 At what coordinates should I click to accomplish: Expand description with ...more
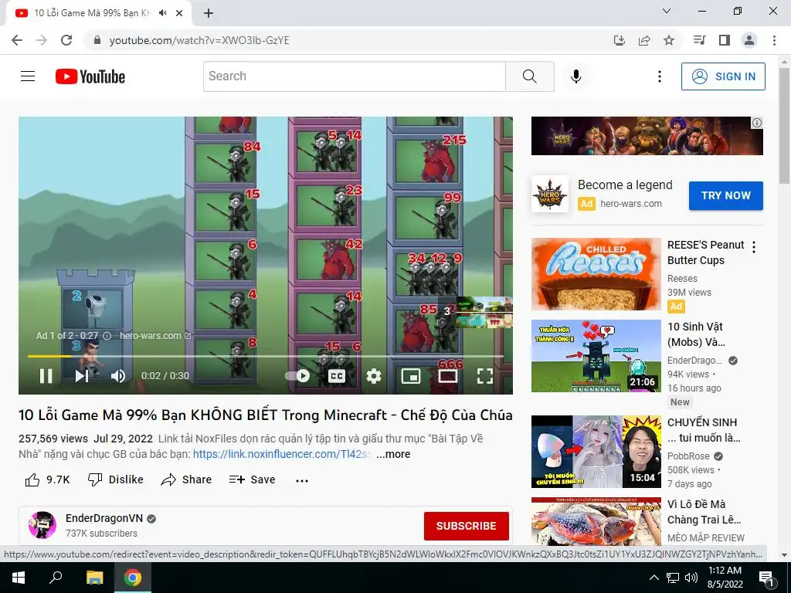(x=393, y=454)
